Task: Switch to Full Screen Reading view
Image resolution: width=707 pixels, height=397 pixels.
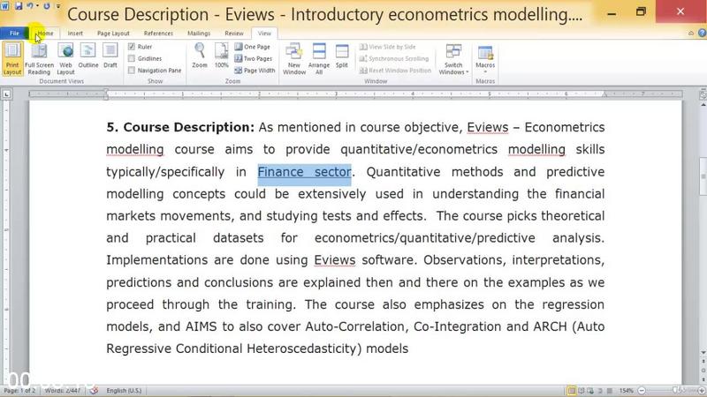Action: (39, 59)
